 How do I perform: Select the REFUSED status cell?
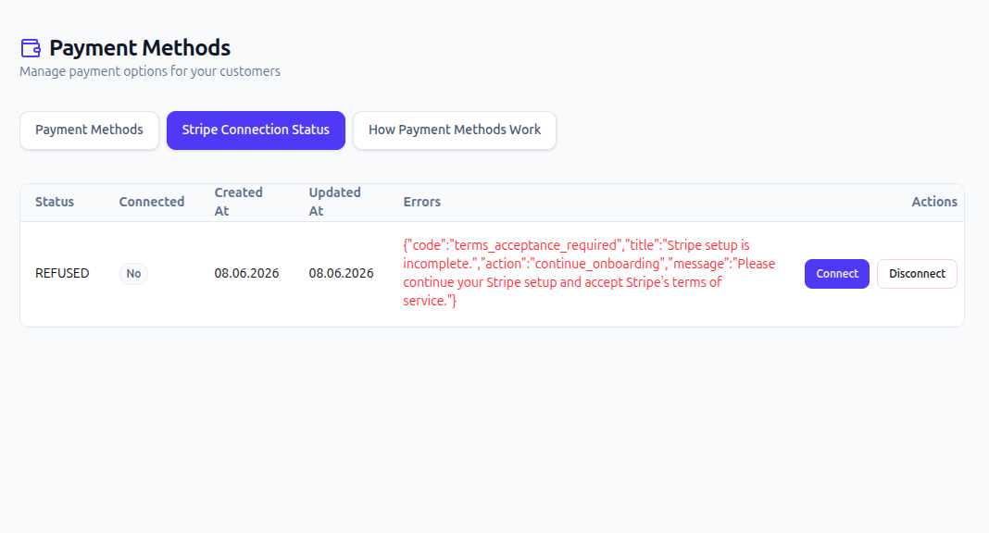click(62, 273)
